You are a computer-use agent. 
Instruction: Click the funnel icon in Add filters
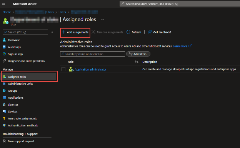130,54
